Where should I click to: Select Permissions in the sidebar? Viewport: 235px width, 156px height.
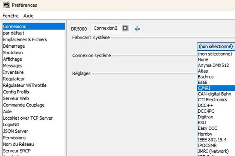click(34, 138)
